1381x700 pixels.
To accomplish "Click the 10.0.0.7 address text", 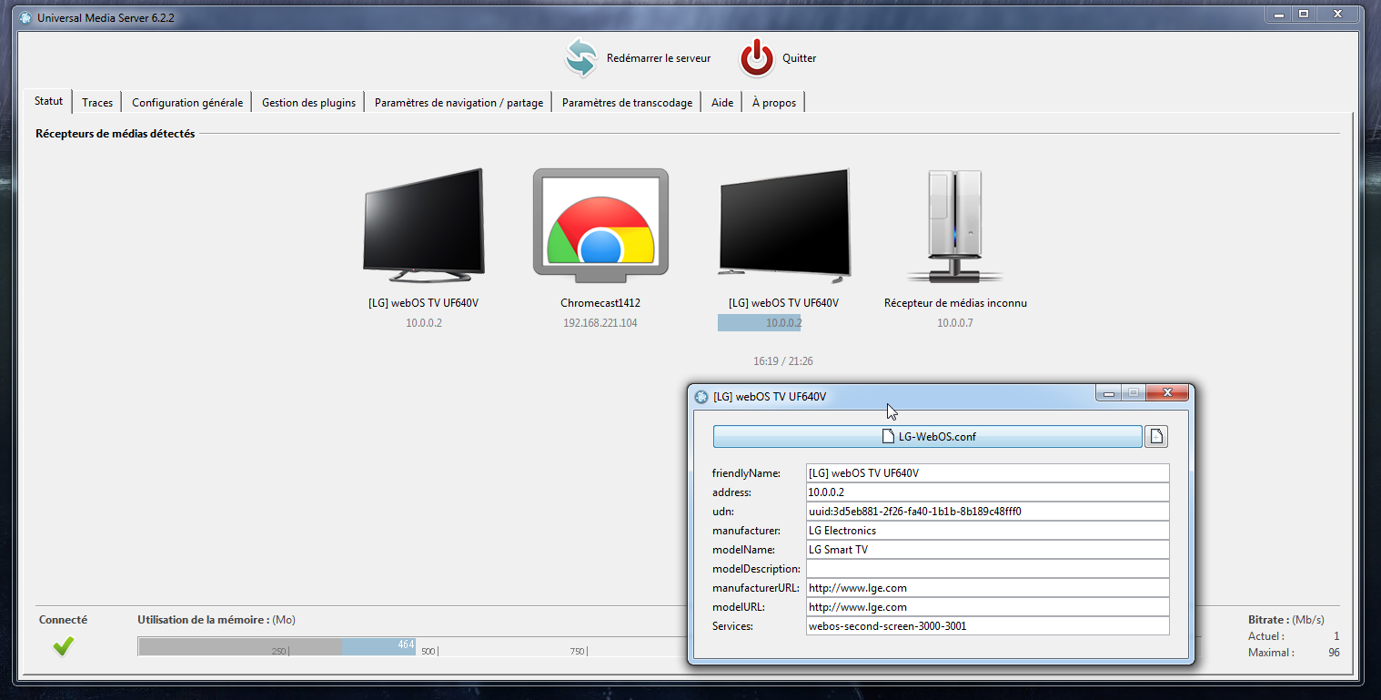I will click(x=955, y=323).
